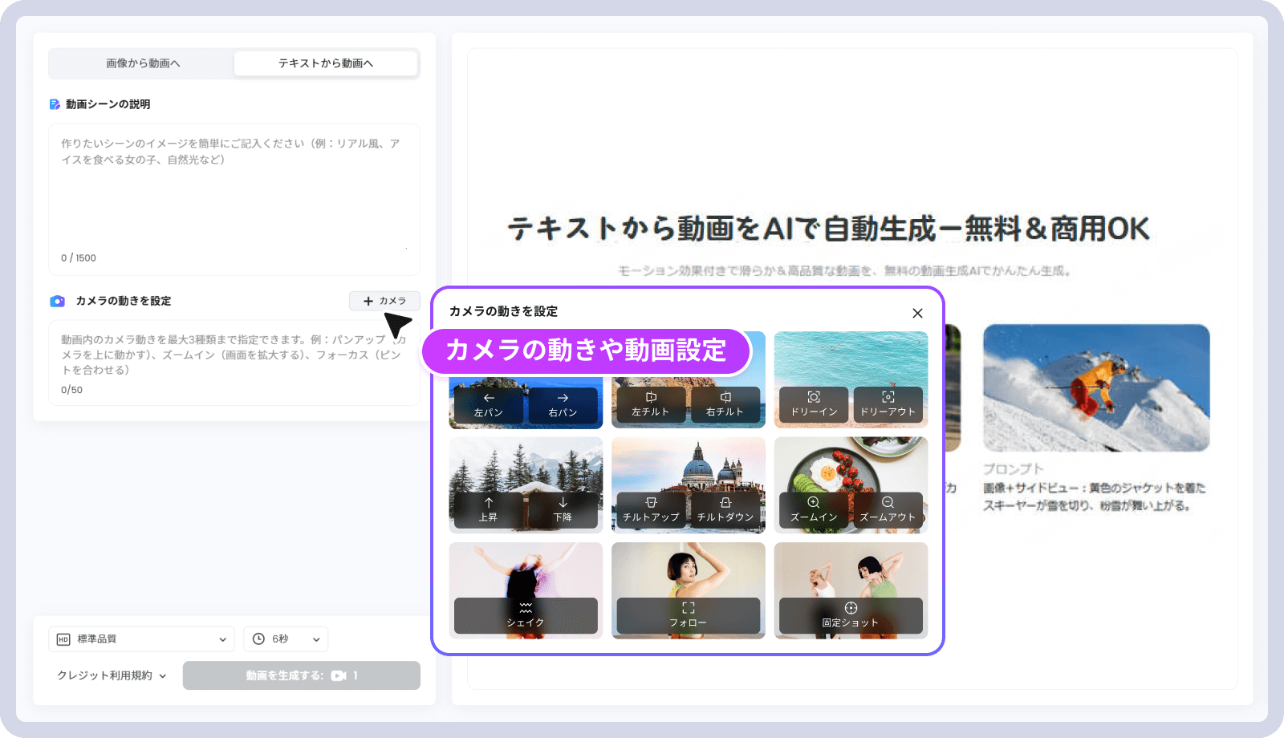
Task: Select フォロー camera effect
Action: 688,615
